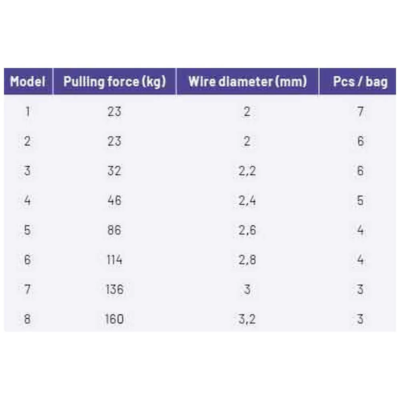Click the pulling force value 114
The width and height of the screenshot is (400, 400).
coord(114,260)
